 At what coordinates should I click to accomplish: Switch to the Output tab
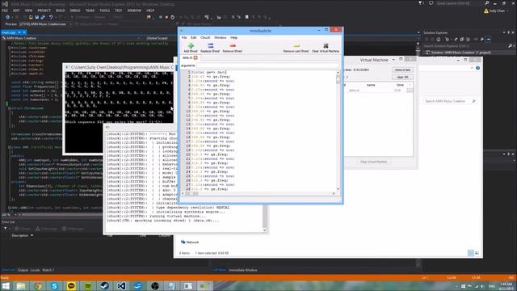23,270
